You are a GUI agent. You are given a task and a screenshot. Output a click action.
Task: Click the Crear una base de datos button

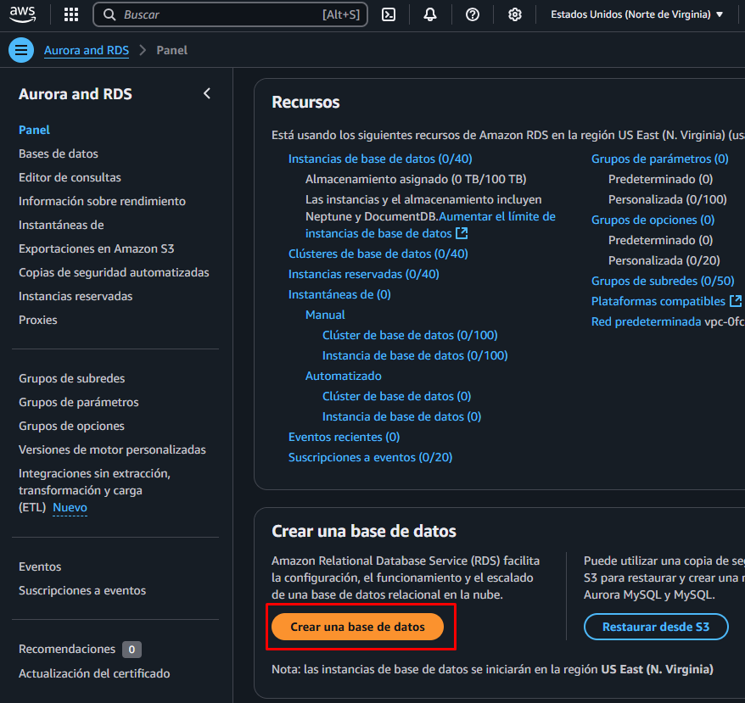[358, 627]
